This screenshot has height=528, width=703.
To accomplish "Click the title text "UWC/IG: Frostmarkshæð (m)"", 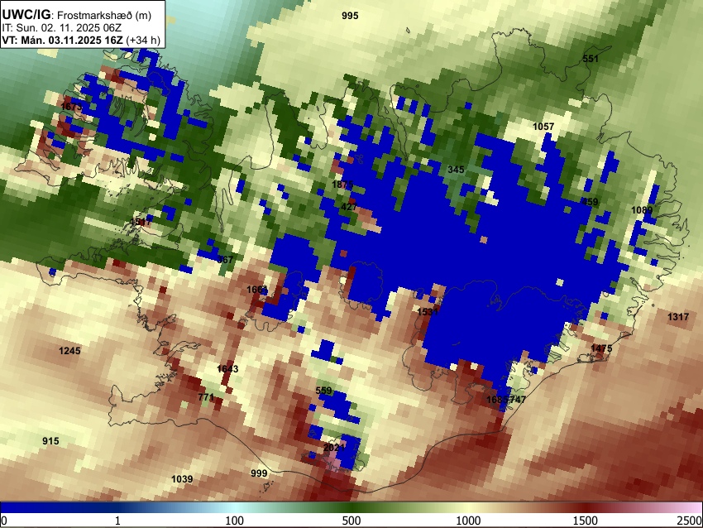I will (x=77, y=15).
